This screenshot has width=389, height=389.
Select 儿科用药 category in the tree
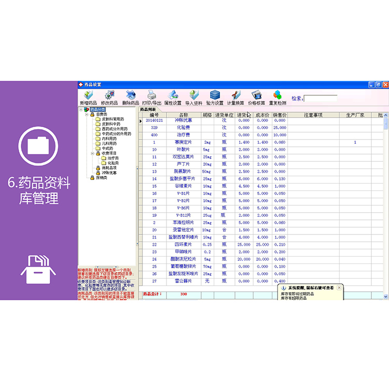tap(109, 144)
